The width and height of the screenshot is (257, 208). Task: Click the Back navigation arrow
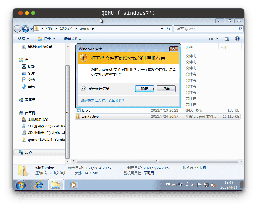[17, 29]
